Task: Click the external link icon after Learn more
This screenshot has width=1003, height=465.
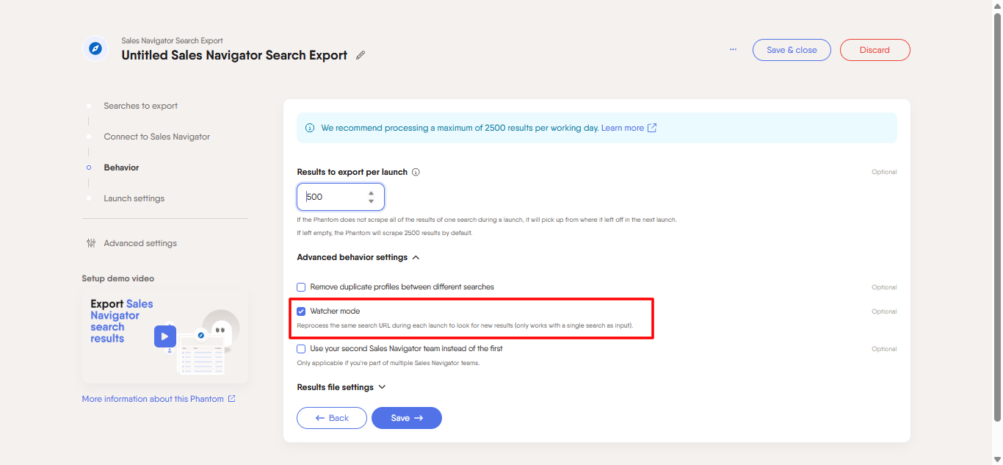Action: click(x=652, y=127)
